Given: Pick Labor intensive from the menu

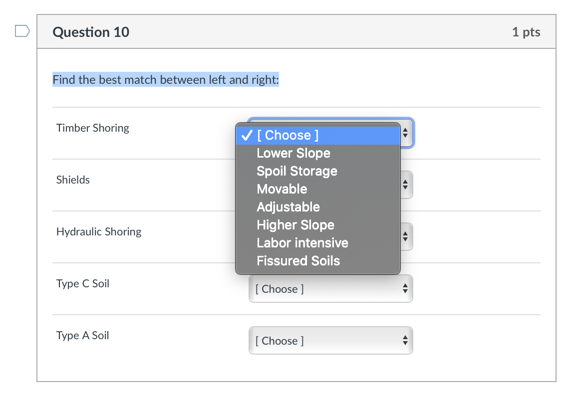Looking at the screenshot, I should [x=302, y=243].
